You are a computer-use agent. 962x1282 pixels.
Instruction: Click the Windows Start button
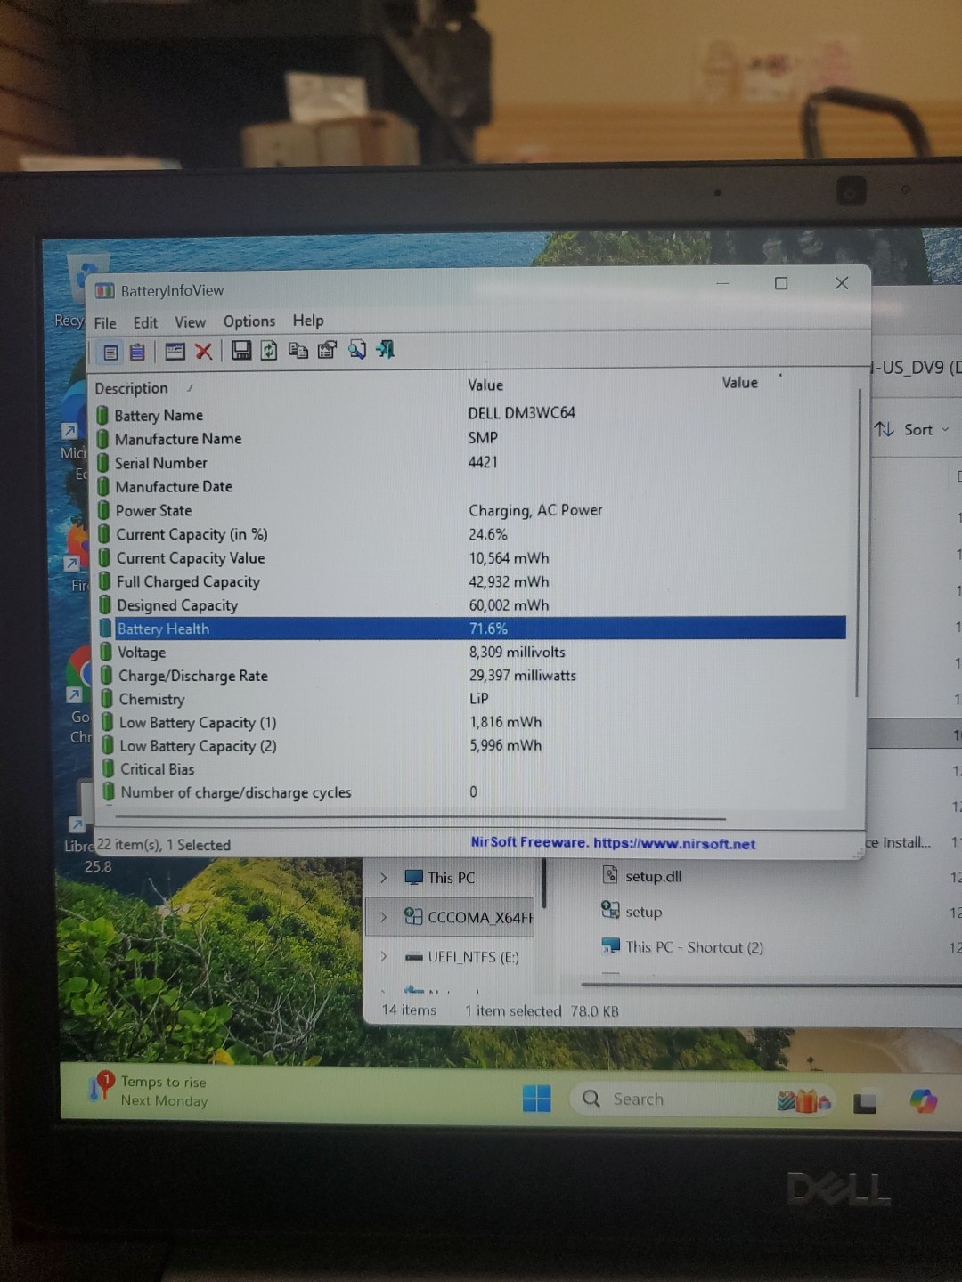[536, 1099]
